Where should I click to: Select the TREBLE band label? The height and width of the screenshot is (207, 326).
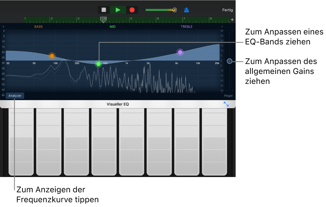click(x=186, y=26)
